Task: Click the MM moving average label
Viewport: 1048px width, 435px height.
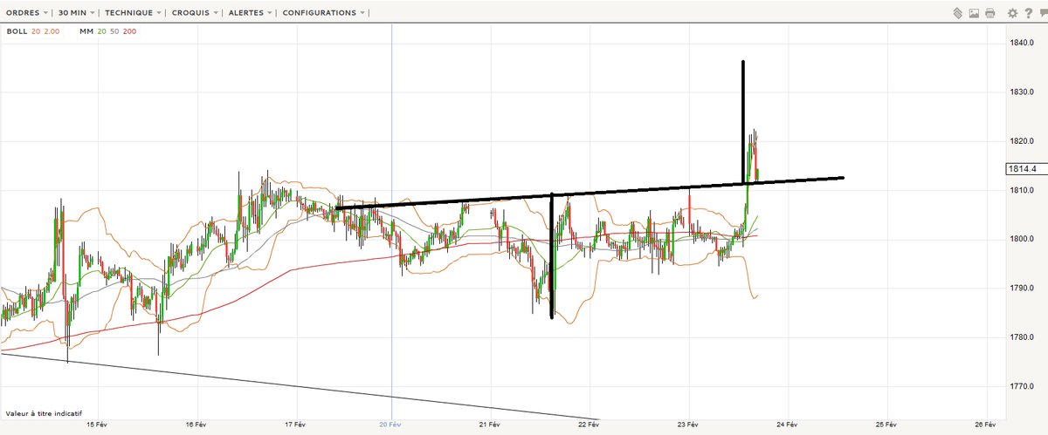Action: pos(86,31)
